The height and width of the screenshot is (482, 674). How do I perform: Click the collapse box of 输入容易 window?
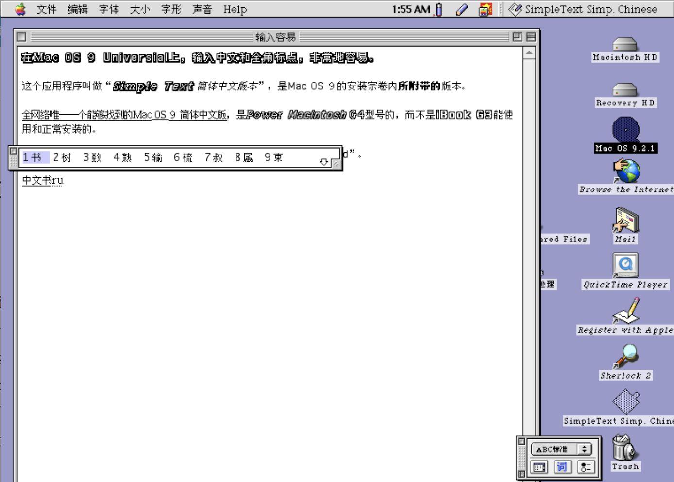[531, 36]
